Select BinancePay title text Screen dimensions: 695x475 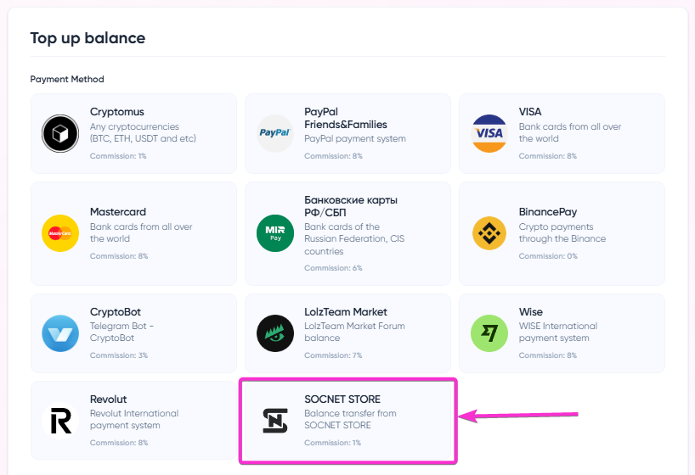coord(548,211)
